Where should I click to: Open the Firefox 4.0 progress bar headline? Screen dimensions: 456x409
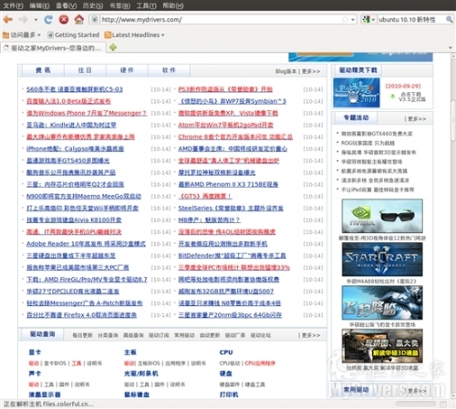(x=81, y=315)
